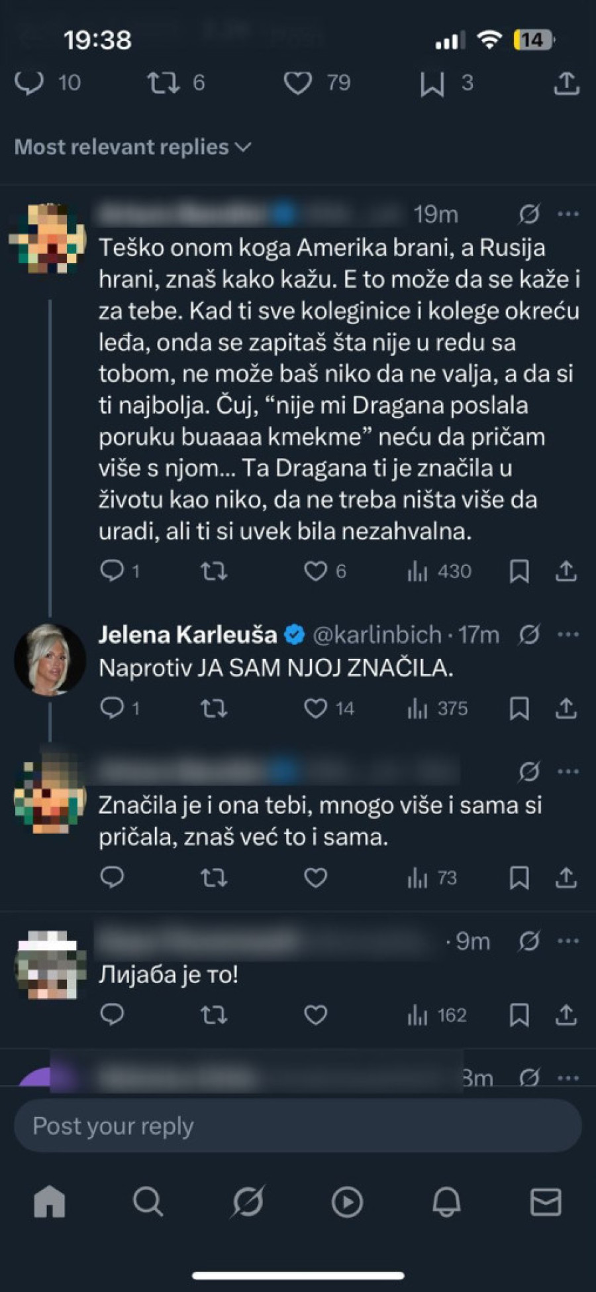Image resolution: width=596 pixels, height=1292 pixels.
Task: Like the 'Лијаба је то!' reply
Action: coord(316,1015)
